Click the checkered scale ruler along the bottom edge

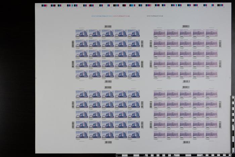click(x=174, y=155)
